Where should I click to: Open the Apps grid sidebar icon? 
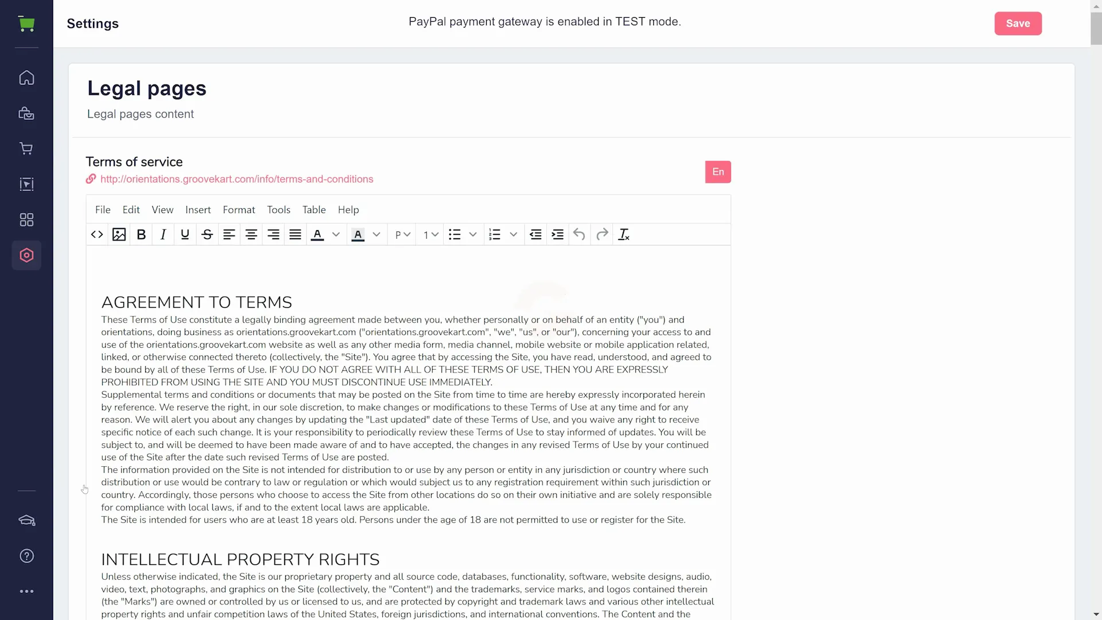tap(26, 220)
